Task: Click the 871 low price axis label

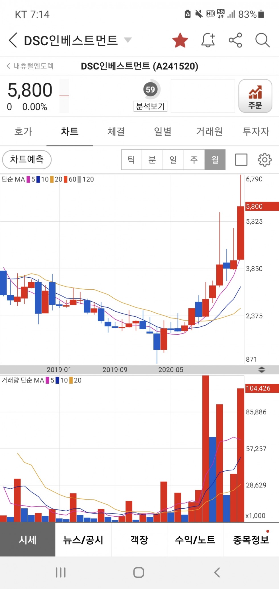Action: coord(251,359)
